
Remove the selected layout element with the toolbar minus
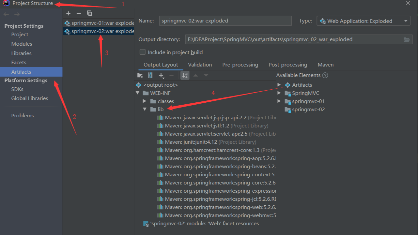coord(171,75)
